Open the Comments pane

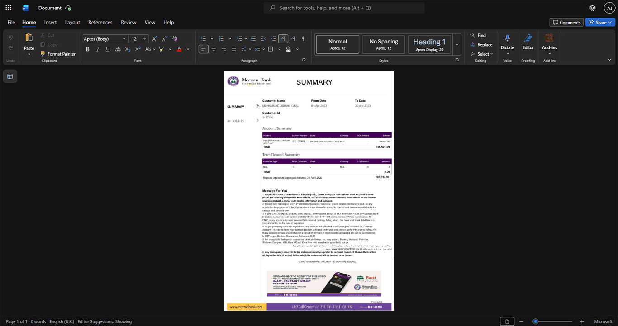566,22
